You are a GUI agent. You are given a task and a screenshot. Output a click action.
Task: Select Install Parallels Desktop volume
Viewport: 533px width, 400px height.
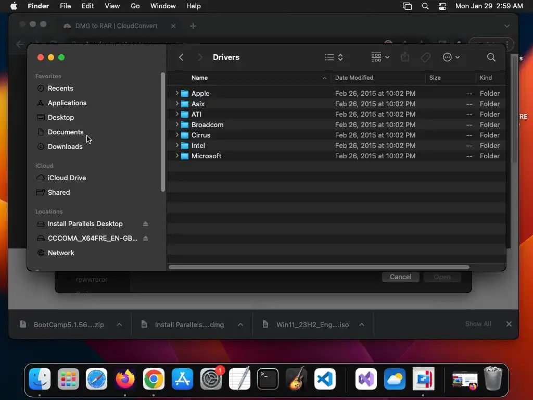(x=85, y=223)
